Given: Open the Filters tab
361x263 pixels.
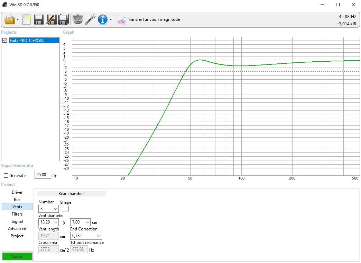Looking at the screenshot, I should click(17, 214).
